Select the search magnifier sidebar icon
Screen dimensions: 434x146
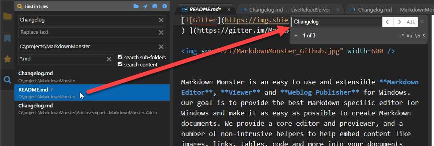[7, 80]
